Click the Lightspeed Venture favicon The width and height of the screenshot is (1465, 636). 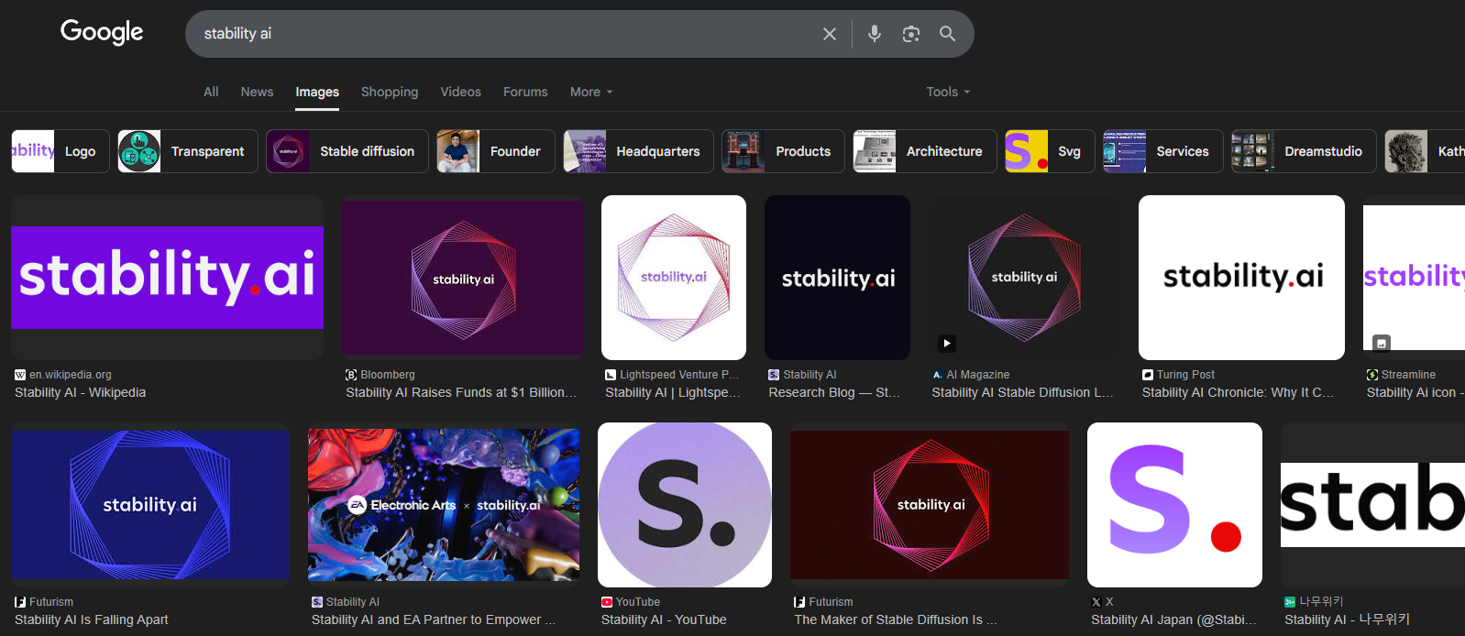pyautogui.click(x=611, y=375)
